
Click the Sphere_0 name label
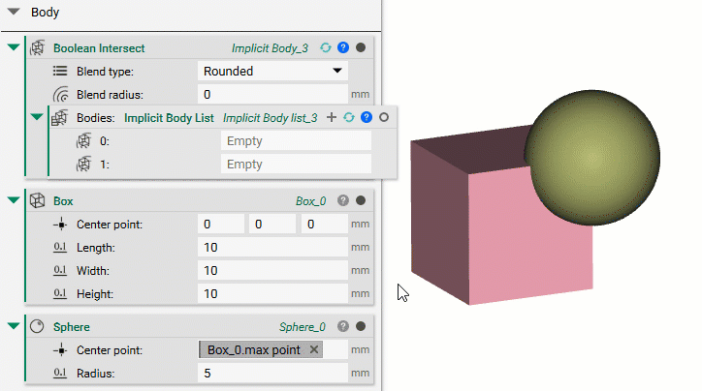click(303, 327)
